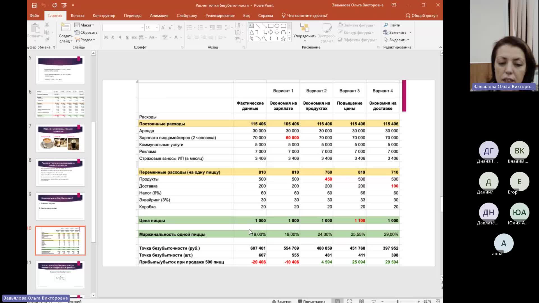Screen dimensions: 539x303
Task: Click the zoom slider handle
Action: 398,301
